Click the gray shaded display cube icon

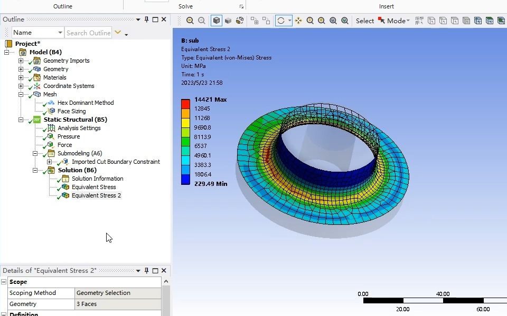point(228,21)
